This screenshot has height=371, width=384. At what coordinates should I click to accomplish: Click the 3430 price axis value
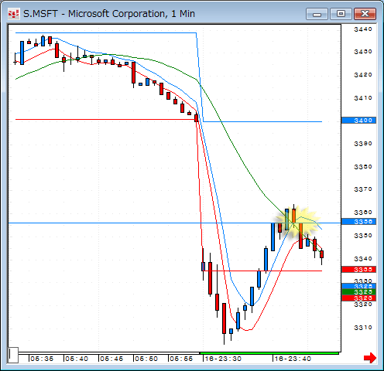[363, 52]
